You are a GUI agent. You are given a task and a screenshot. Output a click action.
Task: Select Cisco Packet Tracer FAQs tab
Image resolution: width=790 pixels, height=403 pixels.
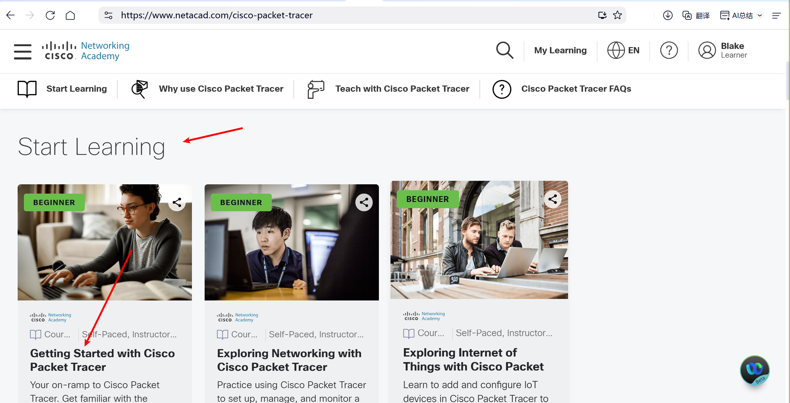[x=576, y=89]
